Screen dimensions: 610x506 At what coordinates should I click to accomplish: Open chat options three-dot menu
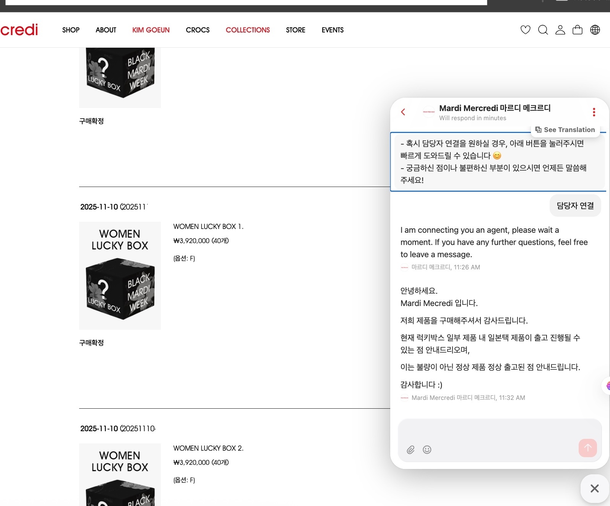pyautogui.click(x=594, y=112)
